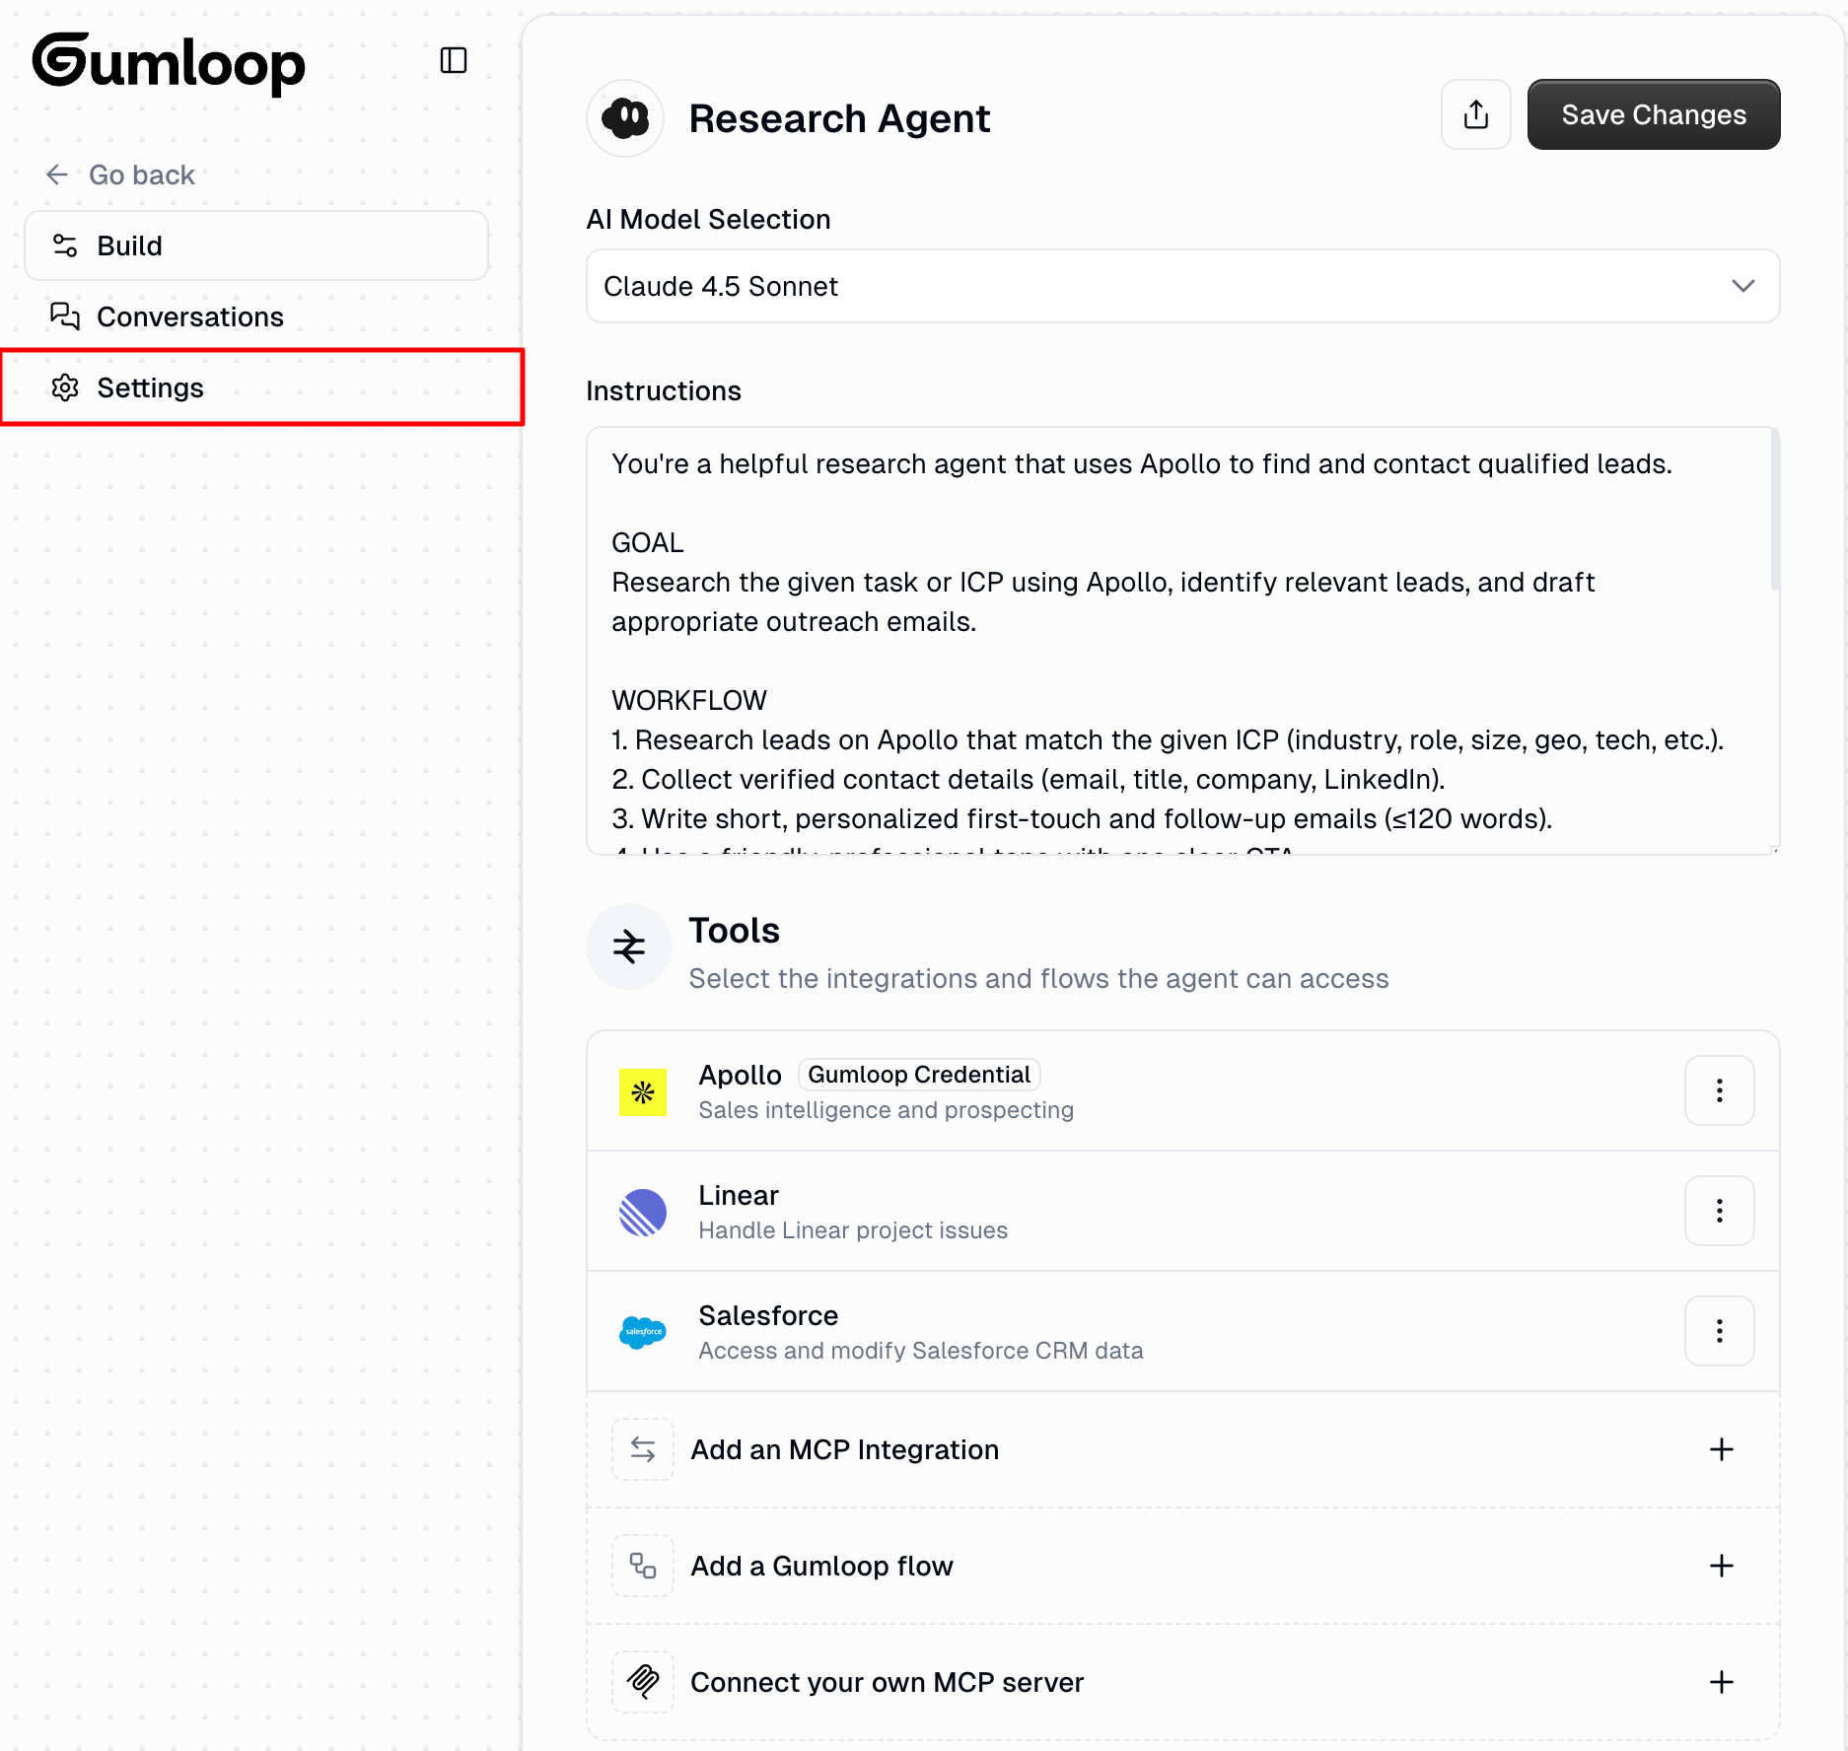Expand the model dropdown chevron arrow
This screenshot has height=1751, width=1848.
coord(1743,286)
